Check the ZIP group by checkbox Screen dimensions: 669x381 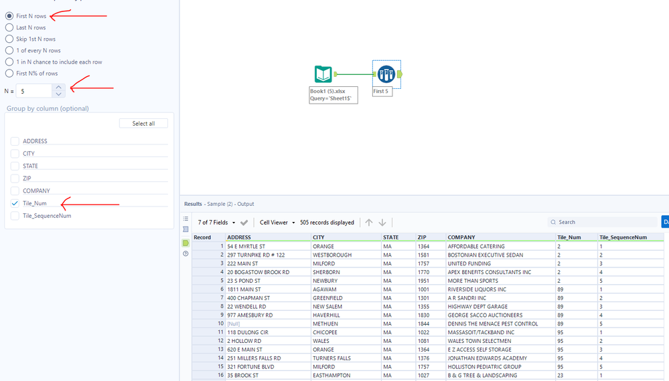[x=15, y=178]
